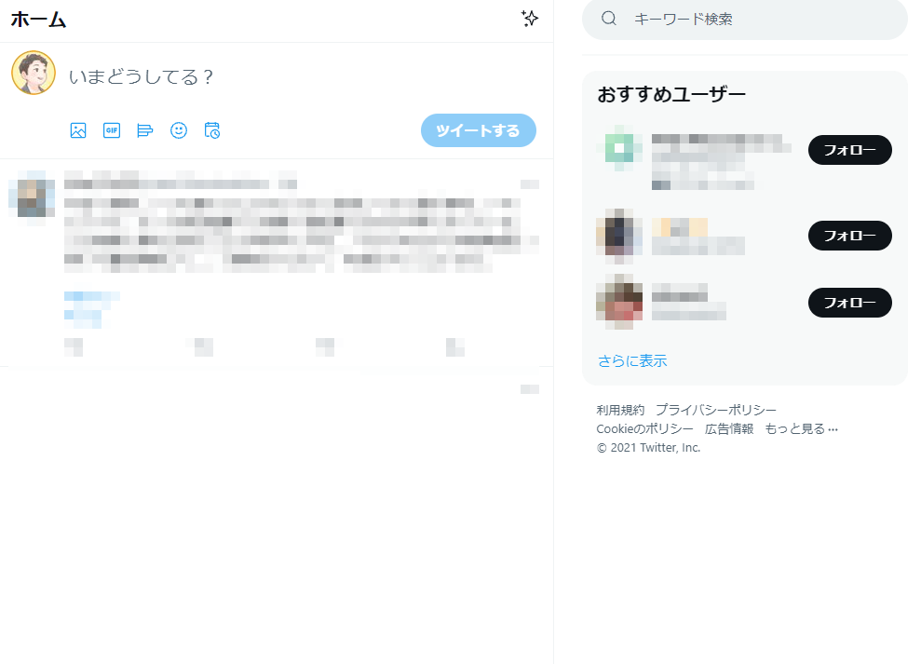Viewport: 921px width, 664px height.
Task: Open the schedule tweet calendar icon
Action: coord(212,130)
